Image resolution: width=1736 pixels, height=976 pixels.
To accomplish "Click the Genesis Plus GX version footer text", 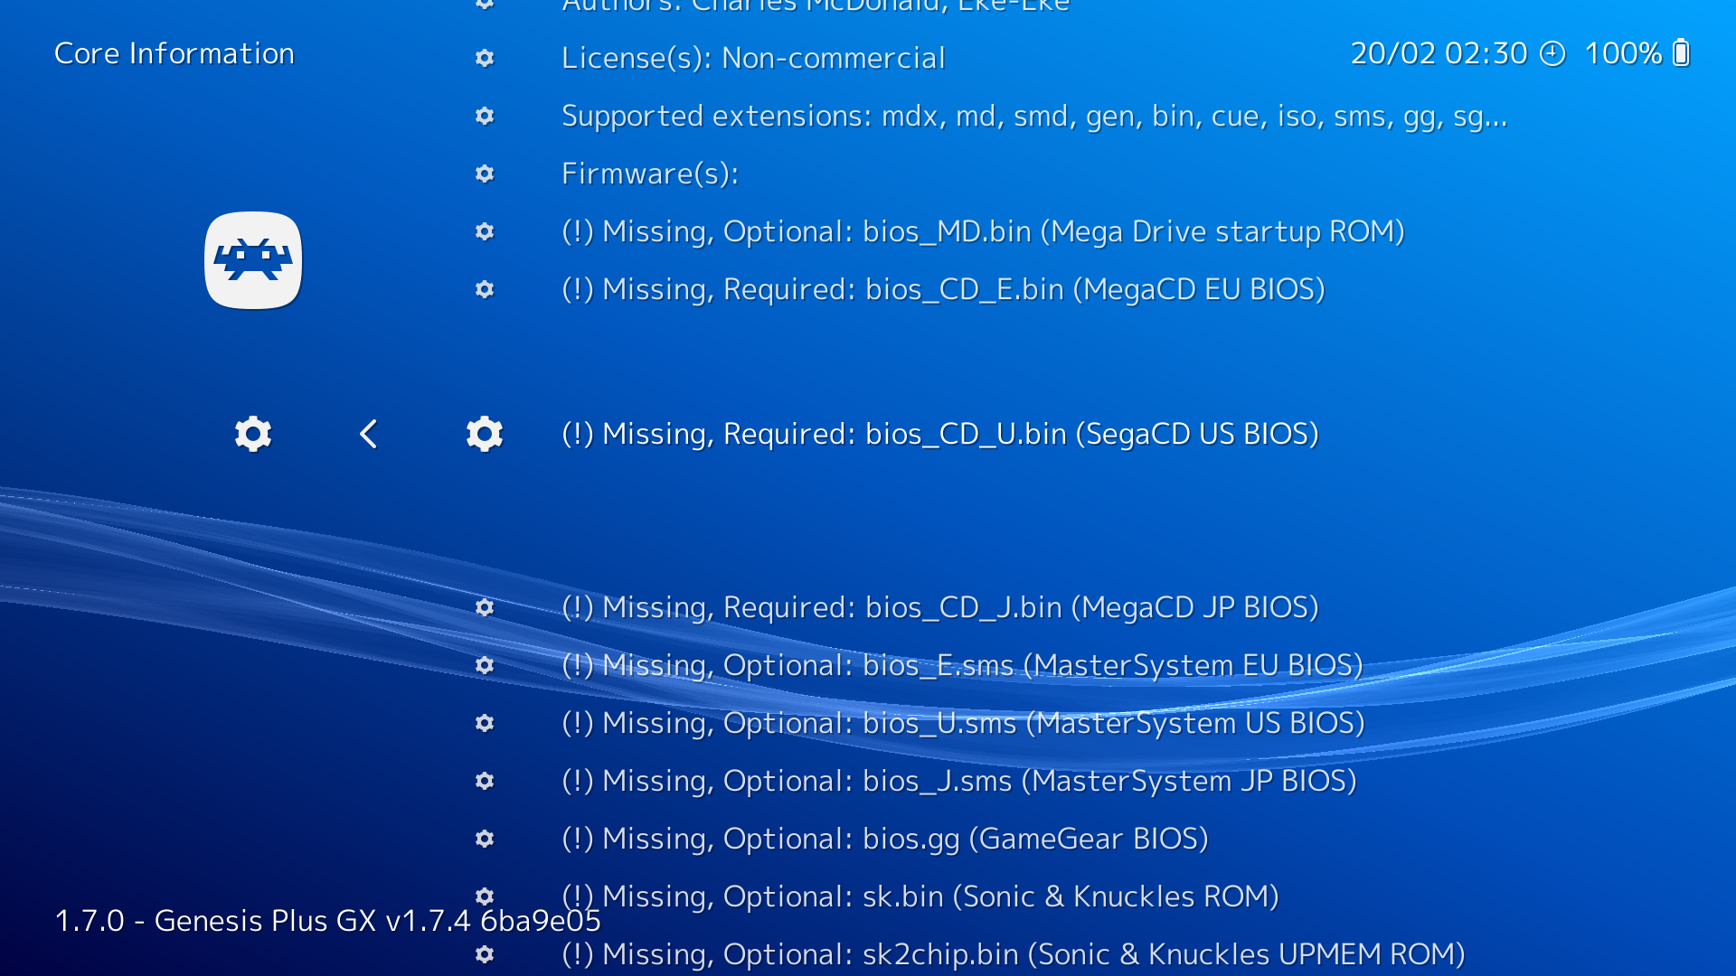I will point(328,921).
